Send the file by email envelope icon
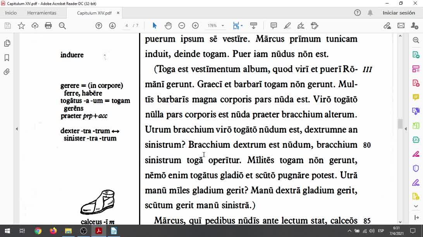This screenshot has width=423, height=237. tap(401, 25)
